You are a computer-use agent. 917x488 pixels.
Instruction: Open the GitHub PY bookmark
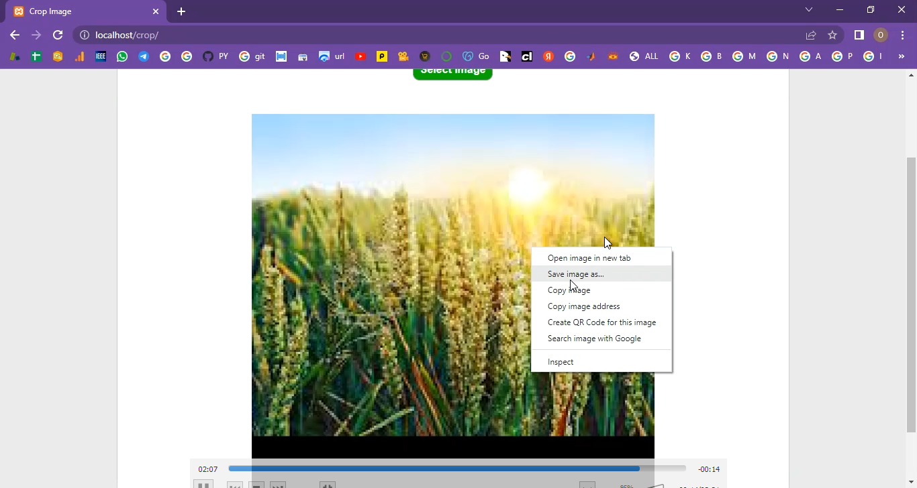tap(215, 56)
